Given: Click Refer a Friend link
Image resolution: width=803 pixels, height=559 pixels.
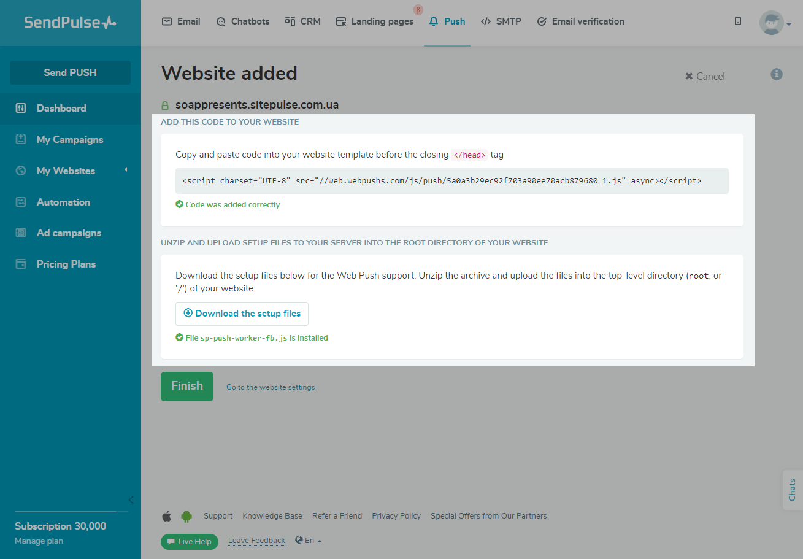Looking at the screenshot, I should click(337, 516).
